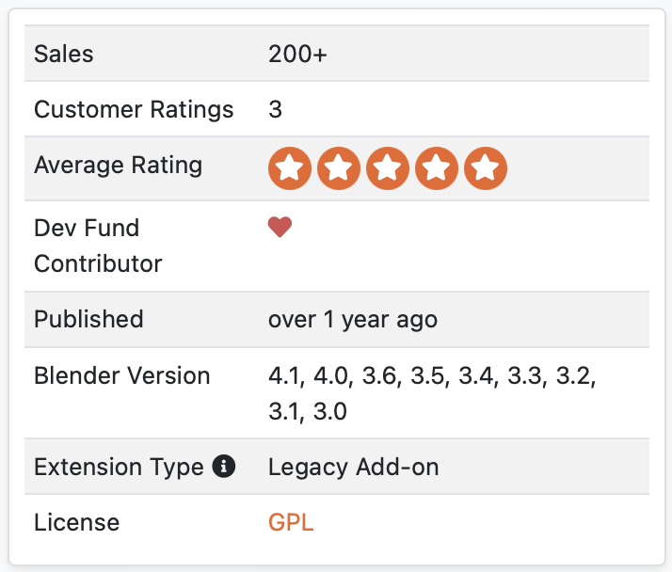Screen dimensions: 672x572
Task: Click the Blender Version label
Action: (121, 375)
